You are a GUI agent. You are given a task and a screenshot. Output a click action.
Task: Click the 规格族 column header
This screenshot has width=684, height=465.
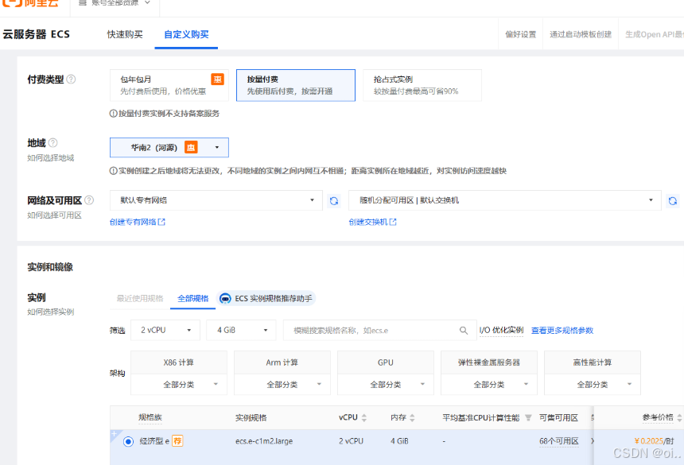(x=150, y=417)
